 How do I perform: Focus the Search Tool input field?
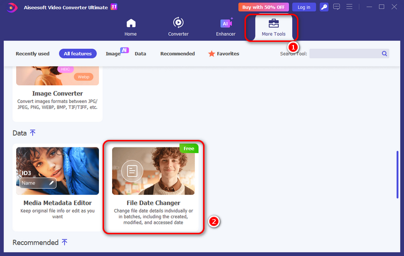click(349, 54)
